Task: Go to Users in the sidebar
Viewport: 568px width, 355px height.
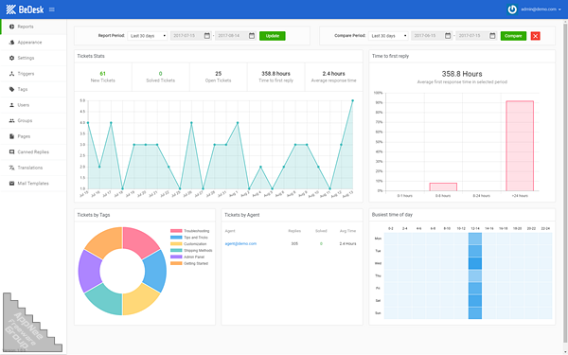Action: 24,105
